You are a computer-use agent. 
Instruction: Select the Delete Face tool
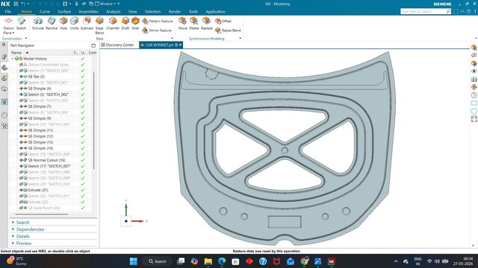pyautogui.click(x=194, y=23)
